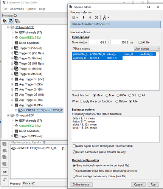Choose Before for applying scout function

[x=117, y=101]
